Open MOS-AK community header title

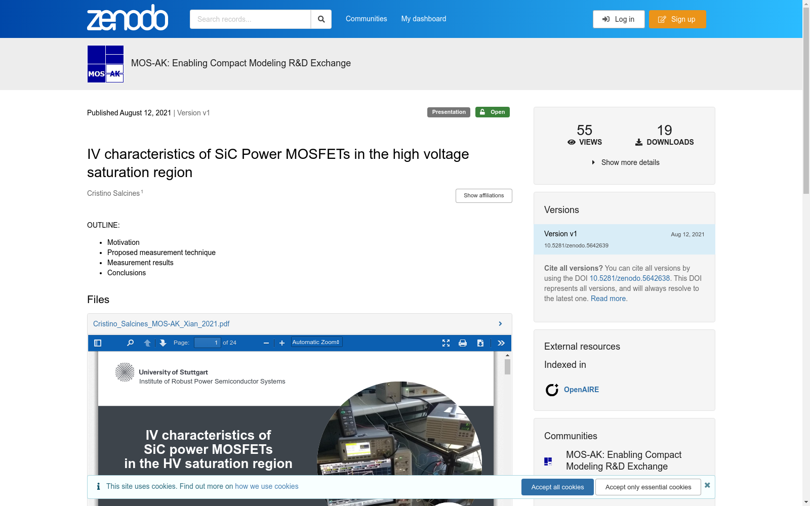click(241, 63)
